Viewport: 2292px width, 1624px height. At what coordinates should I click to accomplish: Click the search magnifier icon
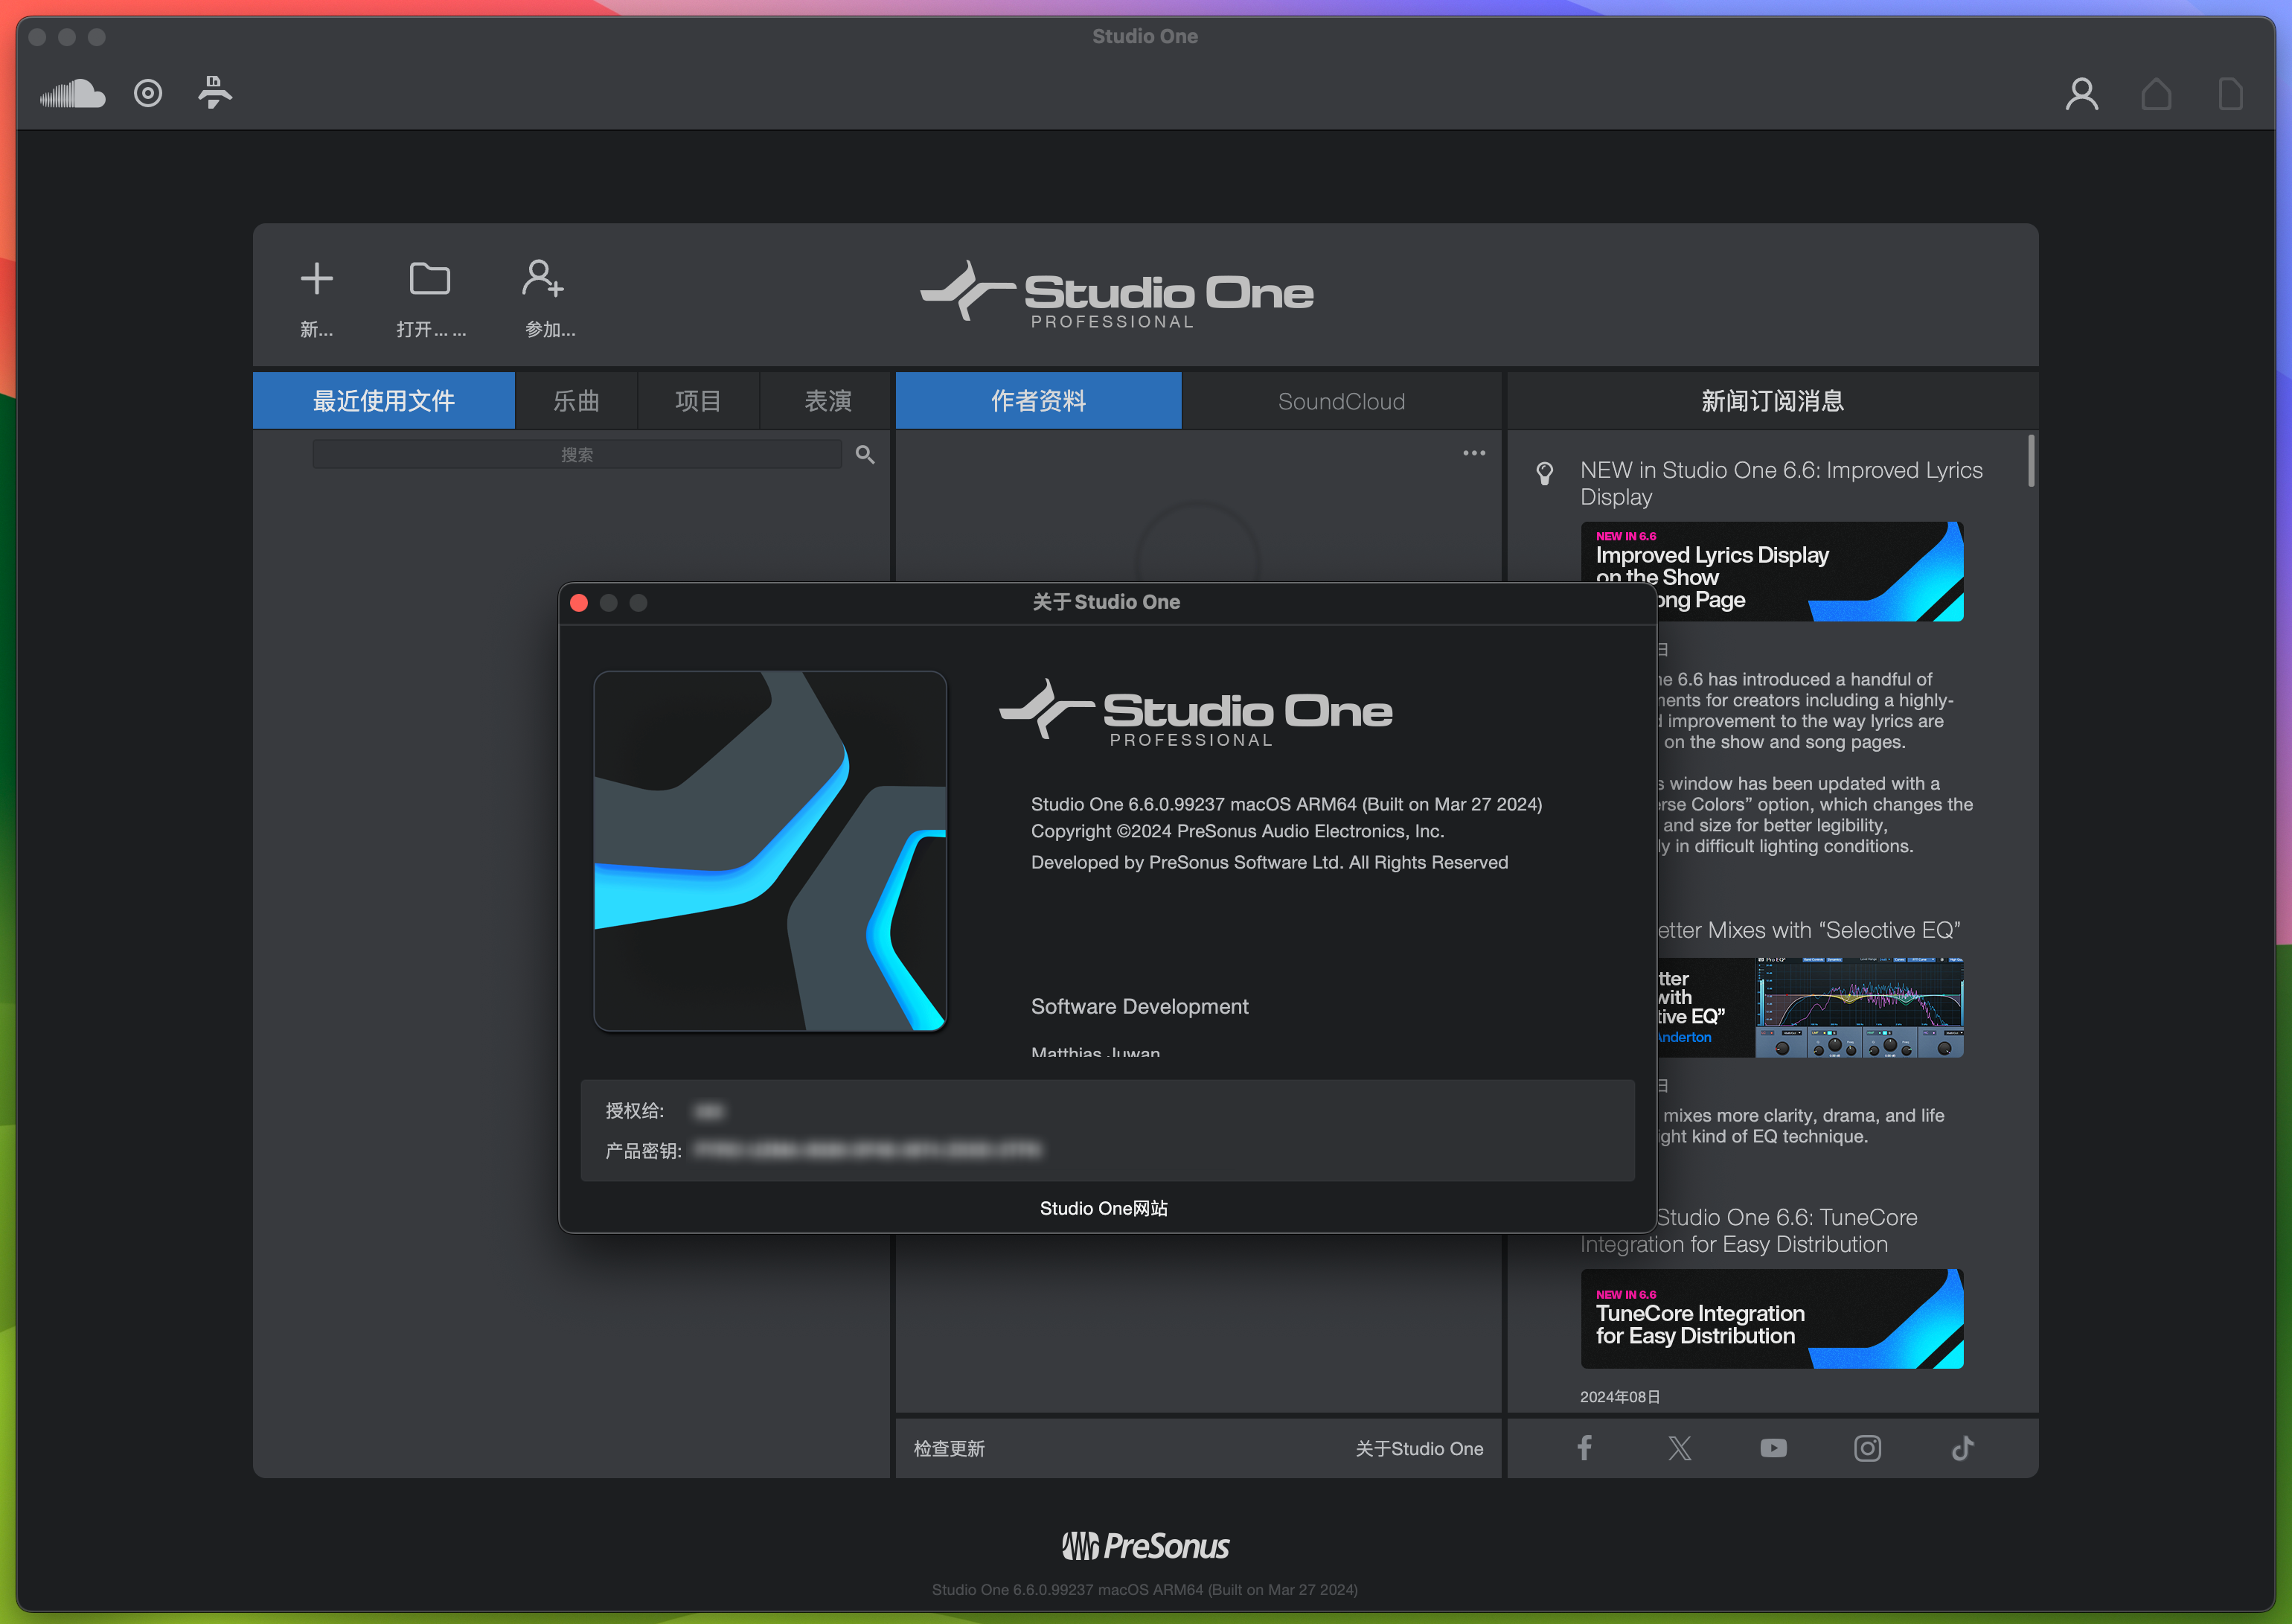865,455
